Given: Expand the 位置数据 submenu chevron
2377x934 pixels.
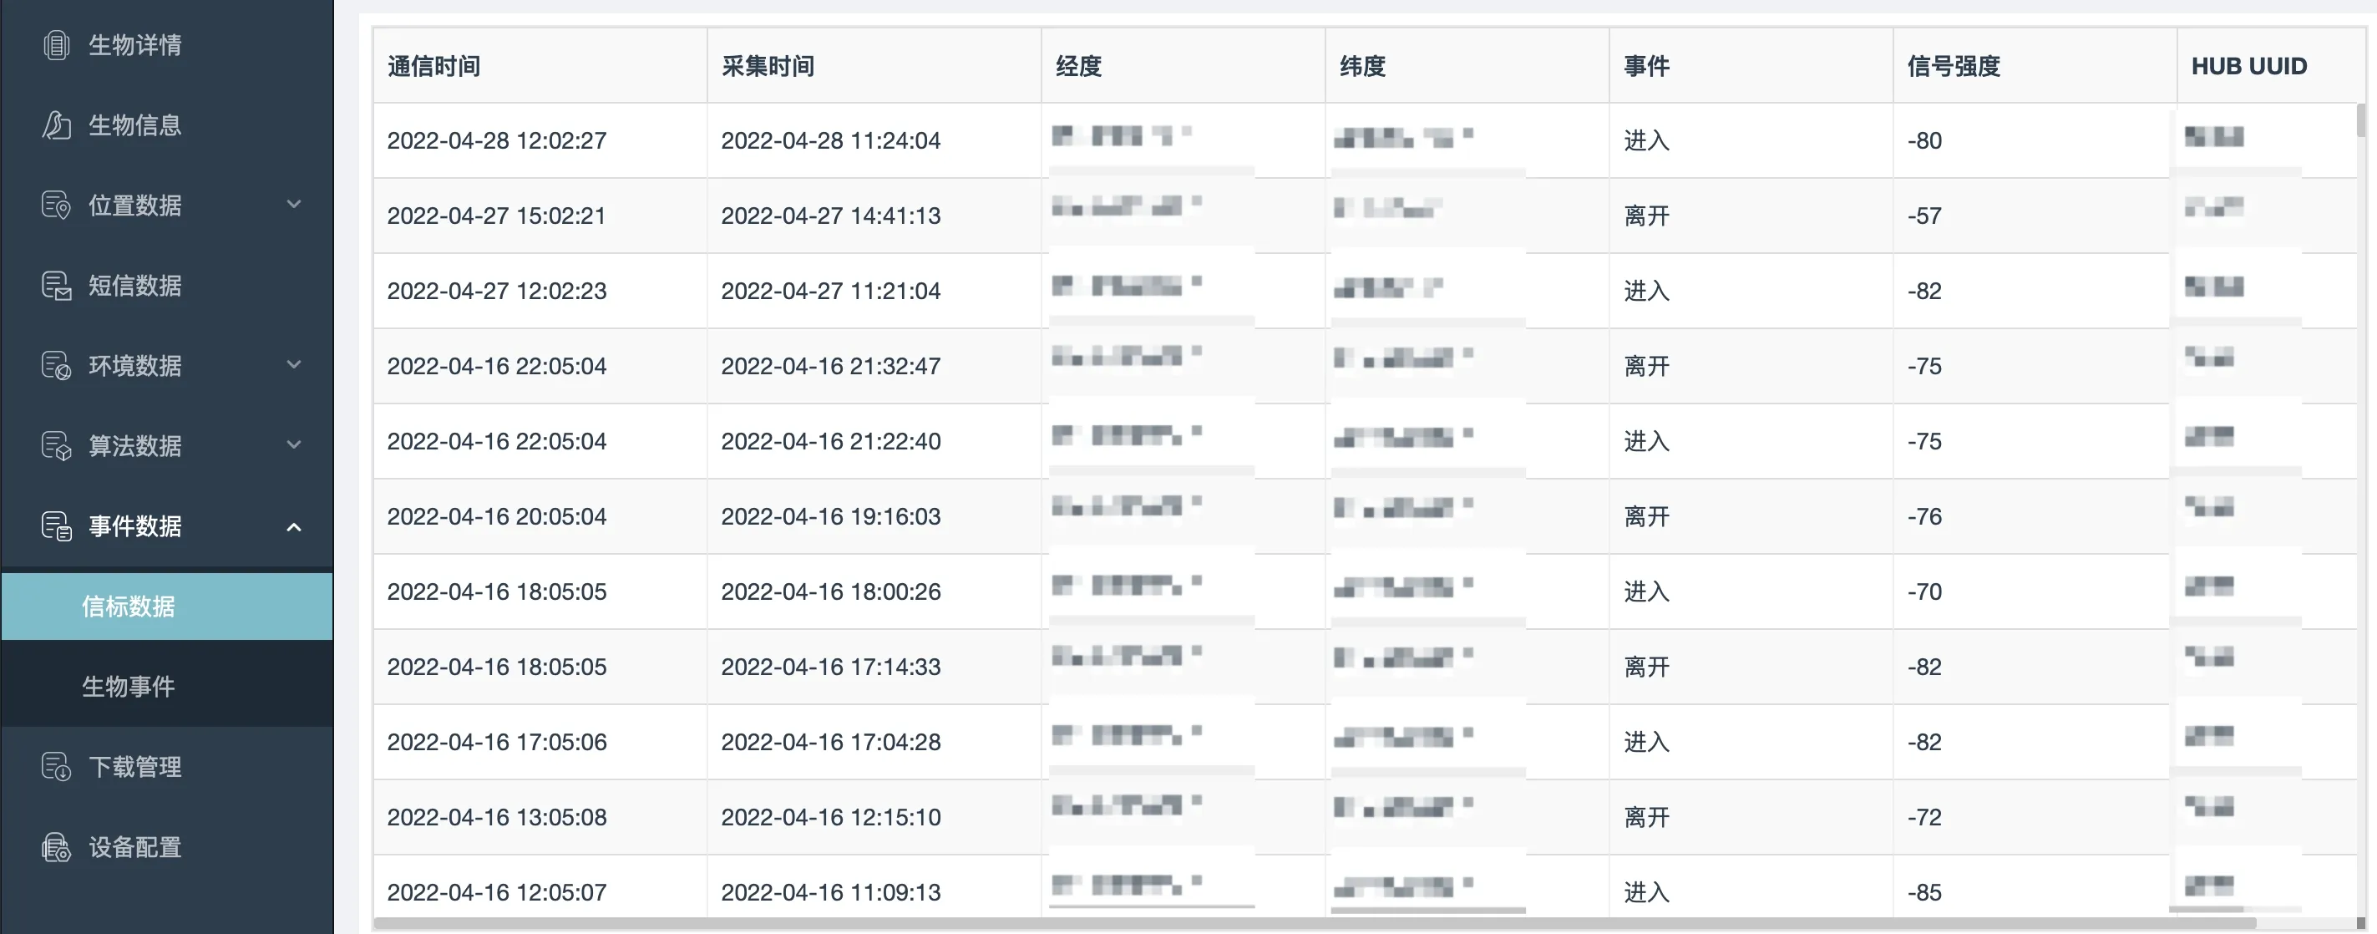Looking at the screenshot, I should [x=293, y=204].
